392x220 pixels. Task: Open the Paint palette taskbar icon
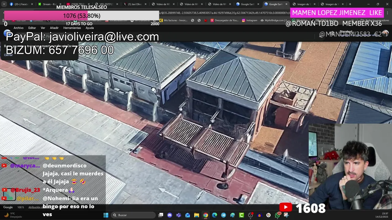click(232, 215)
